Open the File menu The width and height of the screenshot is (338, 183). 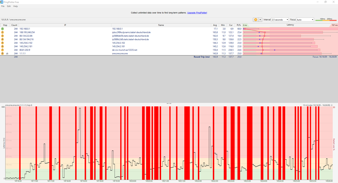pos(3,6)
